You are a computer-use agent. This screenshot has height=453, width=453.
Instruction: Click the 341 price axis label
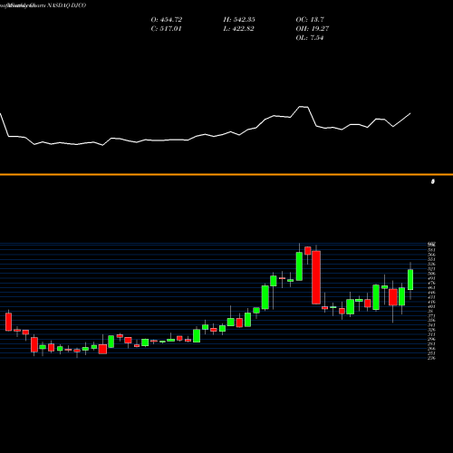(432, 325)
